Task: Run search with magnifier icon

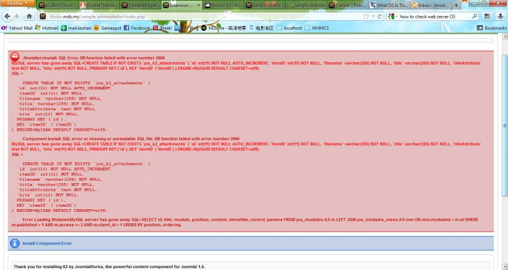Action: 474,16
